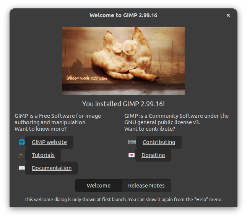Click the open book icon beside Documentation

[x=22, y=168]
